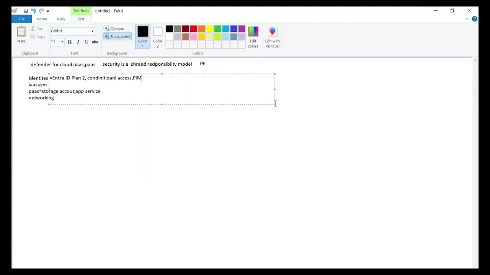Minimize the Paint window
Image resolution: width=490 pixels, height=275 pixels.
(436, 11)
